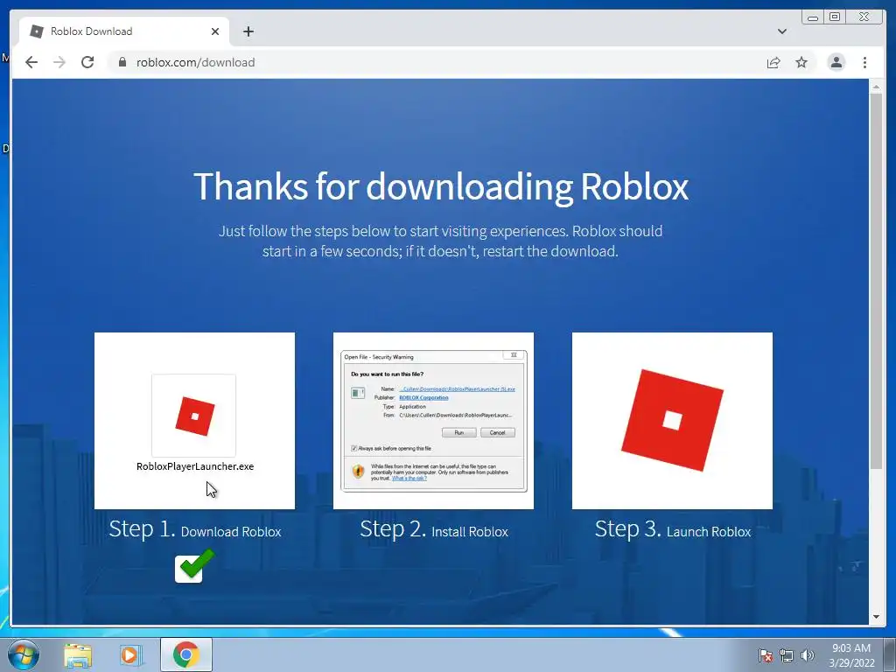Screen dimensions: 896x672
Task: Share this page via share icon
Action: pyautogui.click(x=773, y=62)
